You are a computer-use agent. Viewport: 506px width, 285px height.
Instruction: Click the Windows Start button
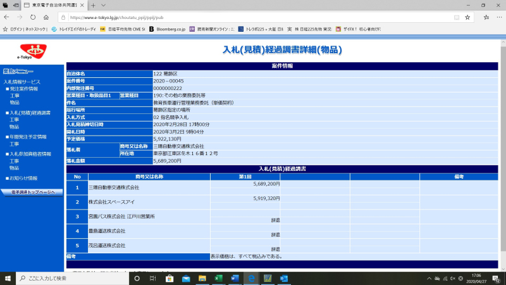click(x=8, y=278)
